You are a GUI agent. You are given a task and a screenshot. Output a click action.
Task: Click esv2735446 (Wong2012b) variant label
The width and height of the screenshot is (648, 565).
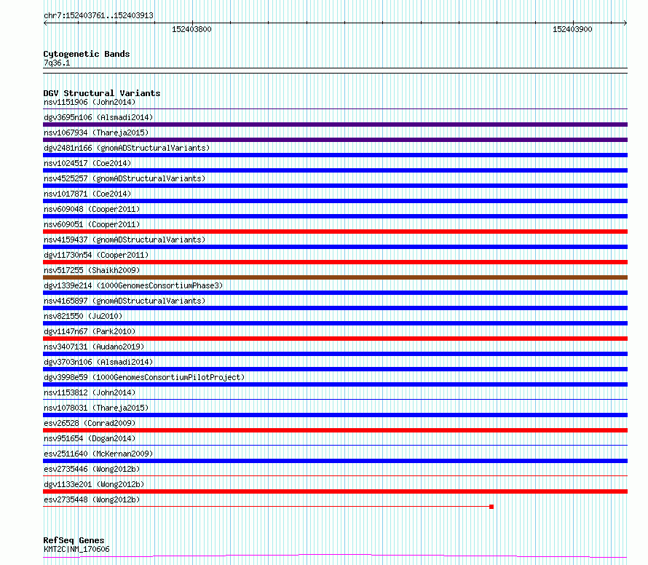[x=92, y=469]
